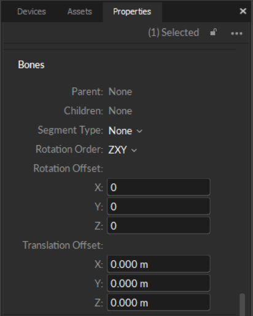Click the (1) Selected label
The image size is (253, 316).
(x=174, y=33)
